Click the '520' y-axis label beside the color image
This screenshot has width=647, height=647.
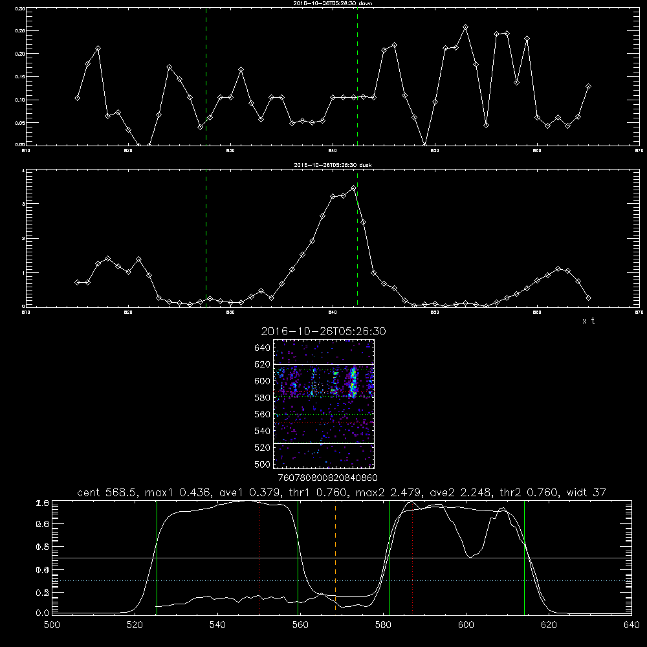pos(263,448)
